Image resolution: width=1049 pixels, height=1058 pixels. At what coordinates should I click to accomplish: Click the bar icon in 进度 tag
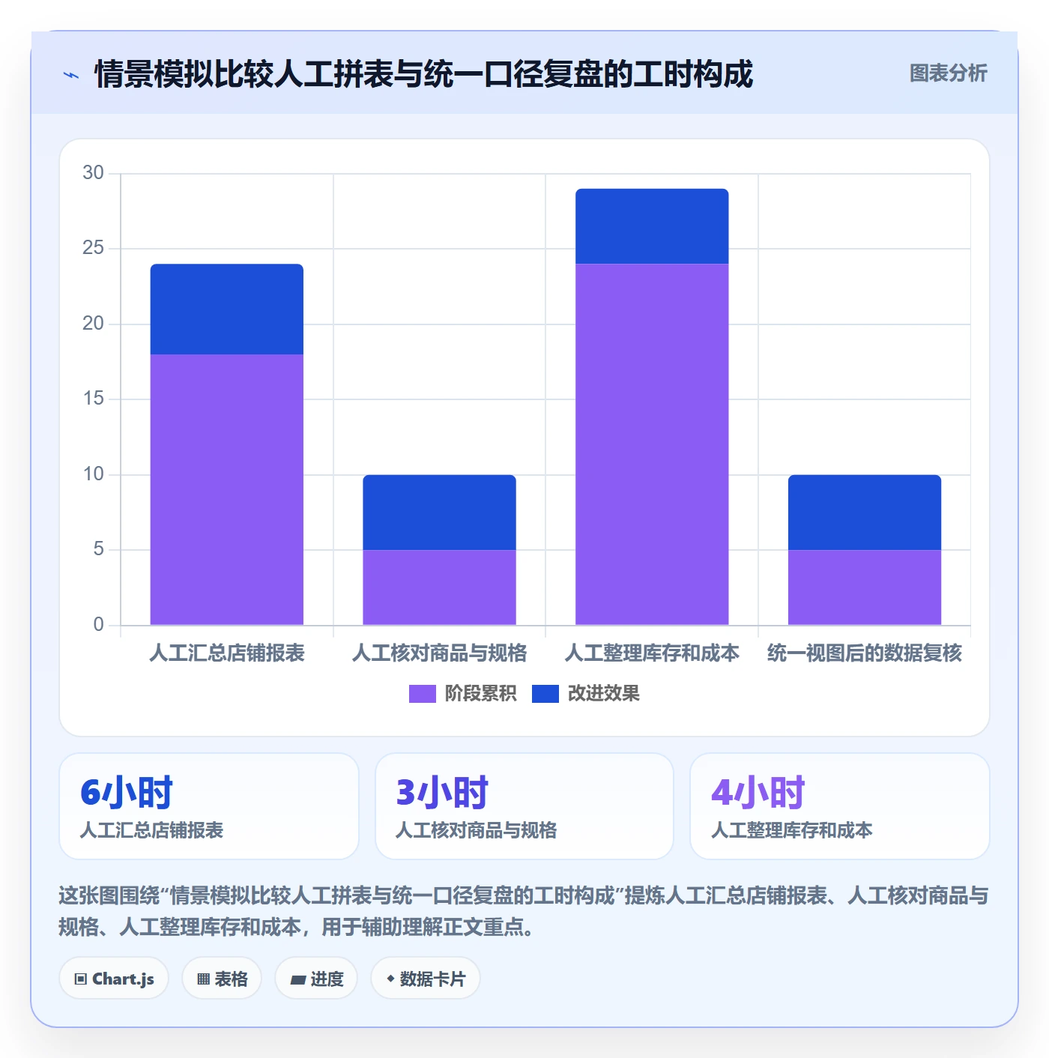298,979
